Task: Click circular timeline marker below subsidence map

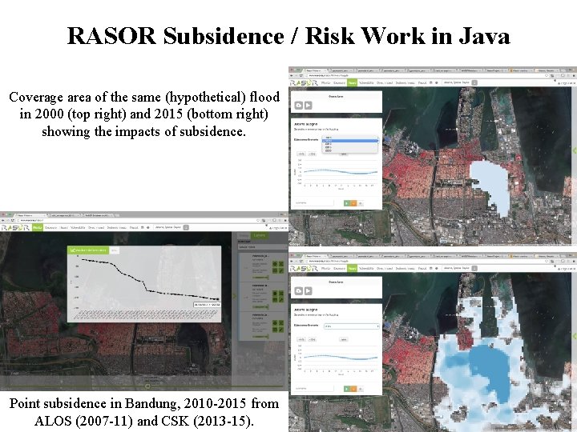Action: (147, 386)
